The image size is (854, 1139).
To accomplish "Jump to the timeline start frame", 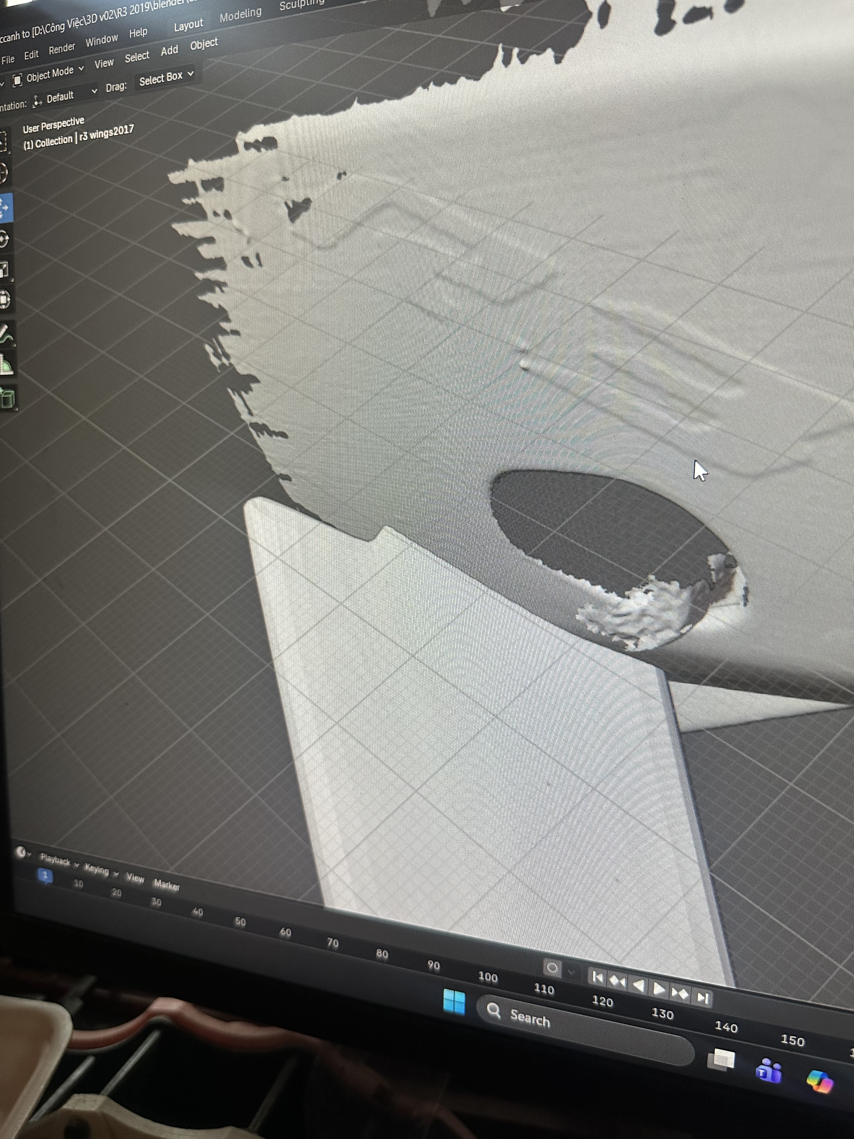I will 597,977.
